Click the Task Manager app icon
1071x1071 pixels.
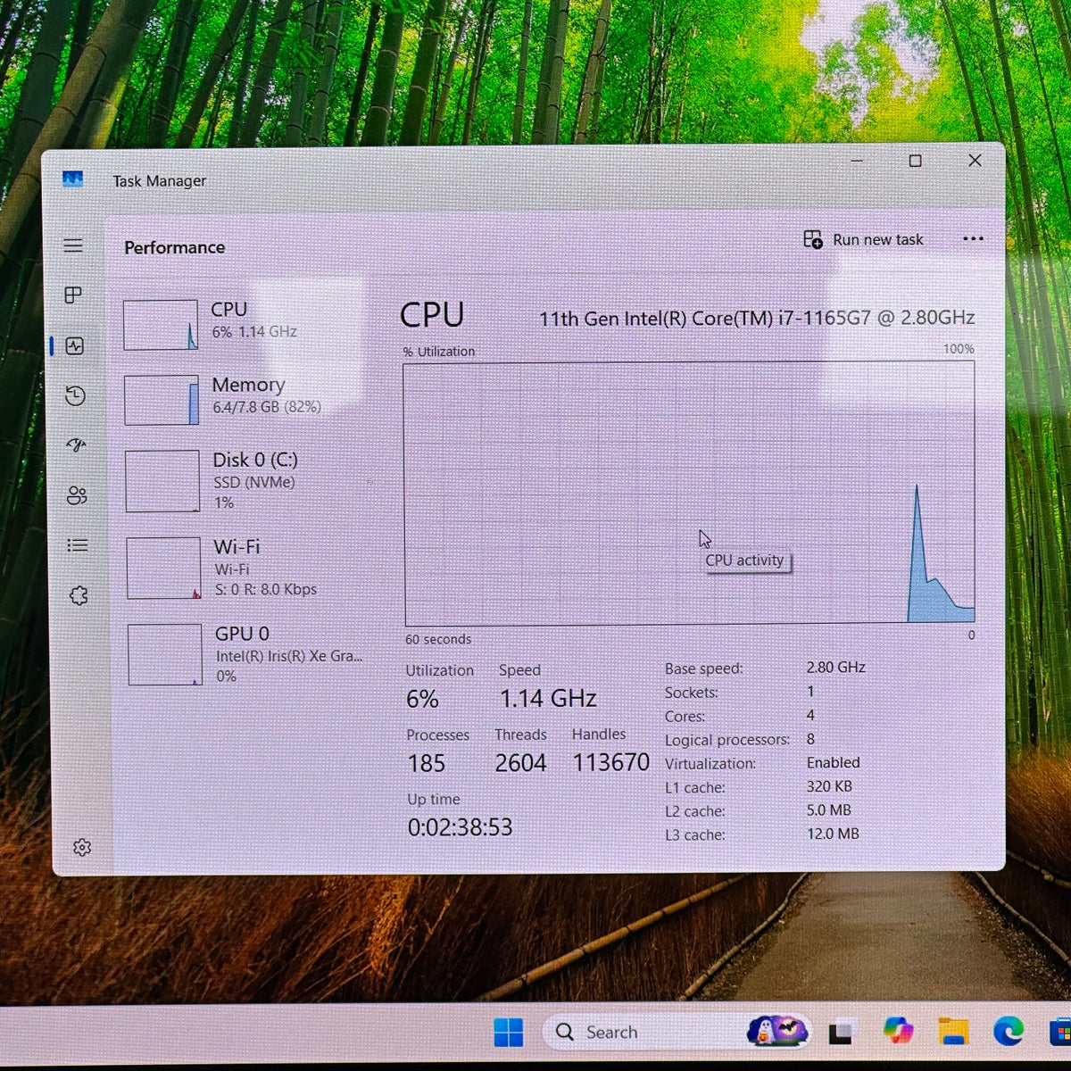click(73, 178)
